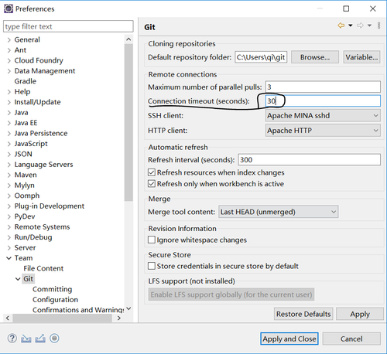Click Default repository folder field
The width and height of the screenshot is (387, 354).
261,57
